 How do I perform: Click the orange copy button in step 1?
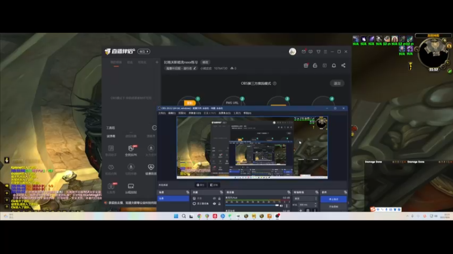(x=190, y=103)
